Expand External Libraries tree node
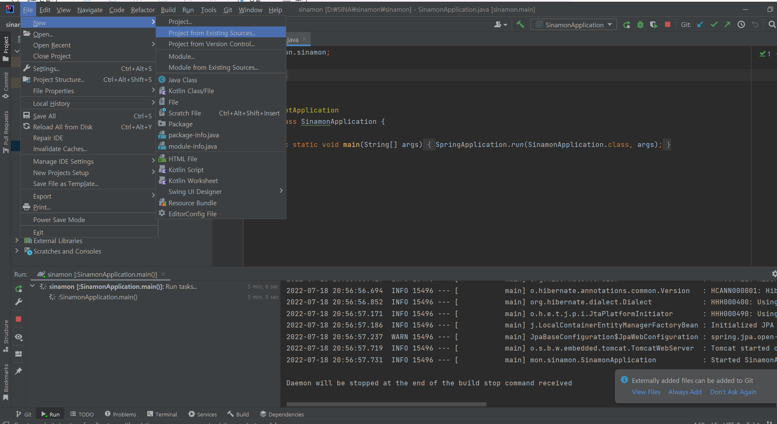The image size is (777, 424). click(x=17, y=241)
